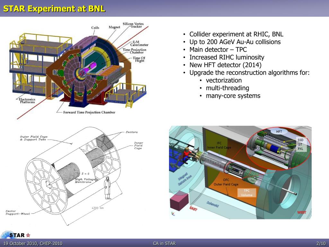Select bullet 'Up to 200 AGeV Au-Au collisions'
Image resolution: width=329 pixels, height=247 pixels.
point(235,42)
